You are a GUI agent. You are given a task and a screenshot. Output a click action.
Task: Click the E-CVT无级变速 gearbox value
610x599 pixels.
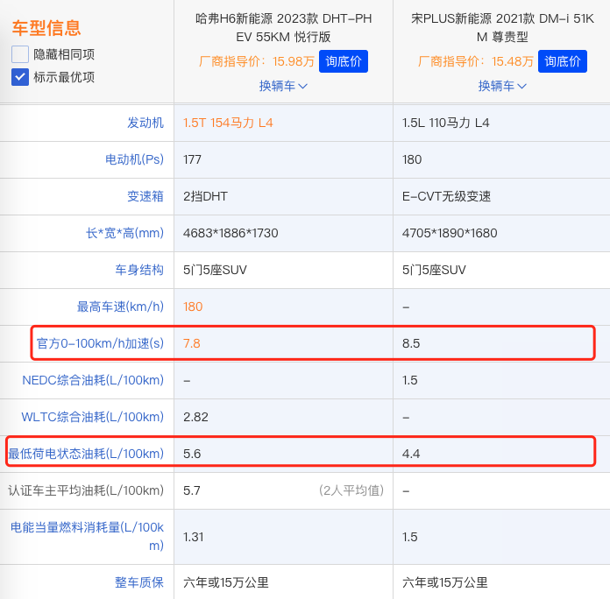point(447,196)
